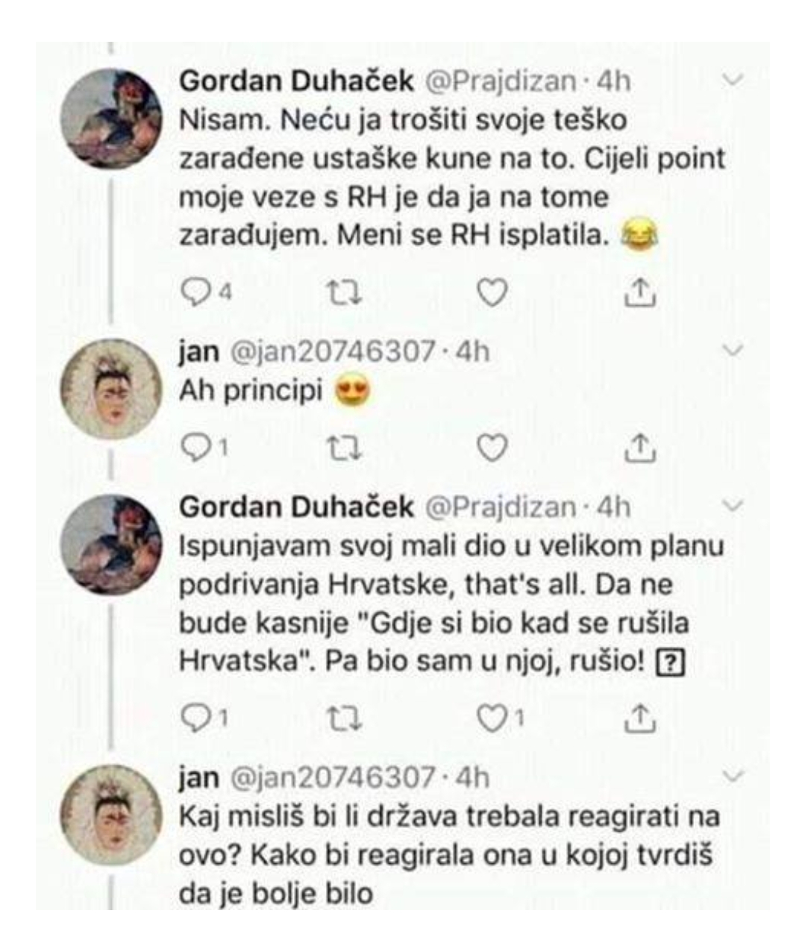The image size is (805, 937).
Task: Open more options on "Ispunjavam svoj mali dio" tweet
Action: click(734, 507)
